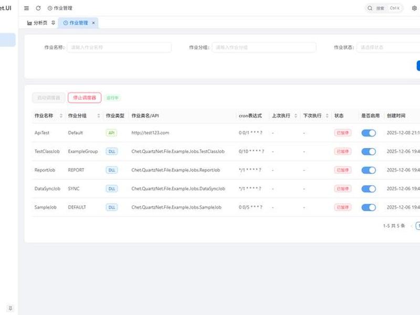This screenshot has width=420, height=315.
Task: Click the disabled 启动调度器 button
Action: coord(48,98)
